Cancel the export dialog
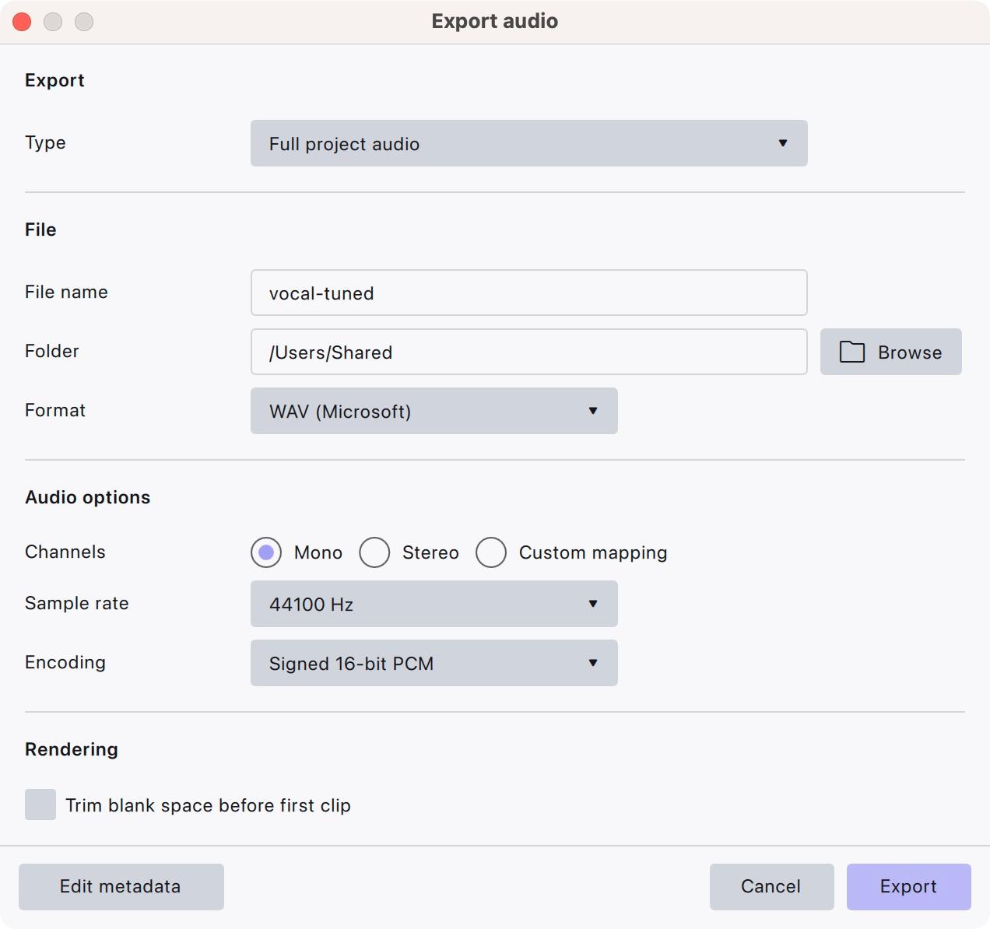990x929 pixels. click(771, 887)
